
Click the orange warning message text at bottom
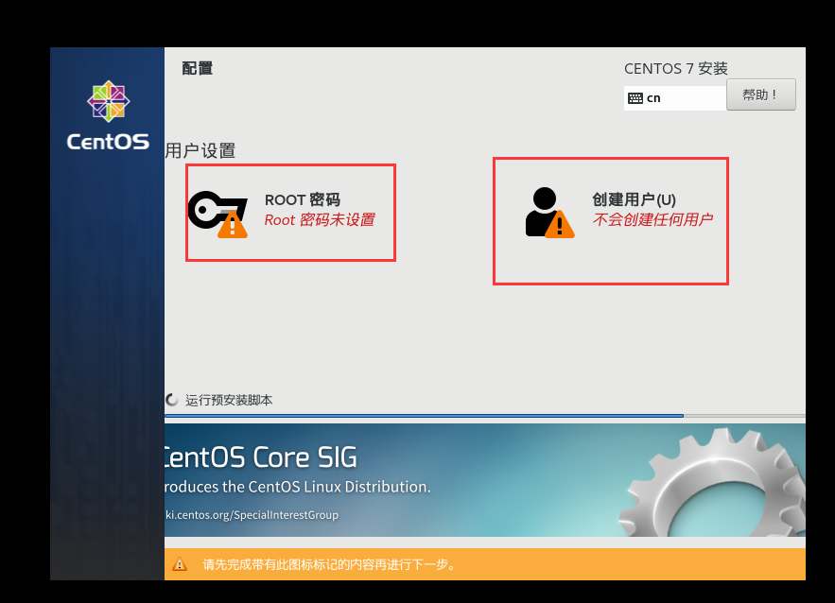click(x=329, y=564)
